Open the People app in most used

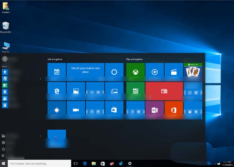click(5, 98)
